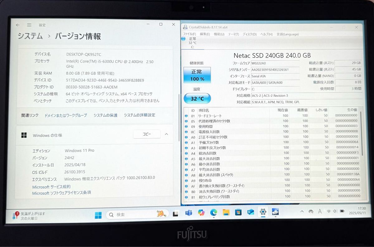Switch to Settings app on the taskbar
The width and height of the screenshot is (374, 247).
263,212
